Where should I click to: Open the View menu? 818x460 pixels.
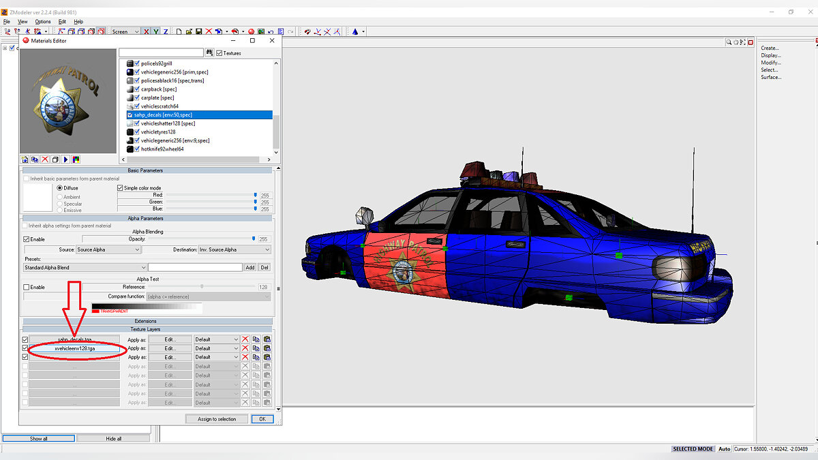pos(22,22)
